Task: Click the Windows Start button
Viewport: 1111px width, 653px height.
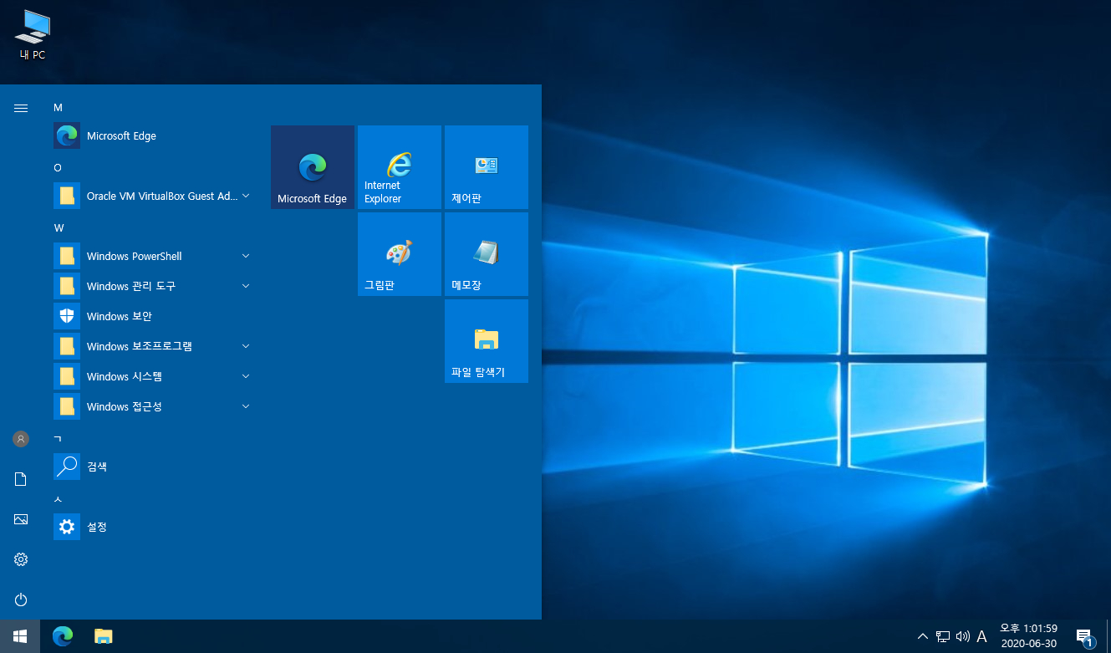Action: click(x=20, y=636)
